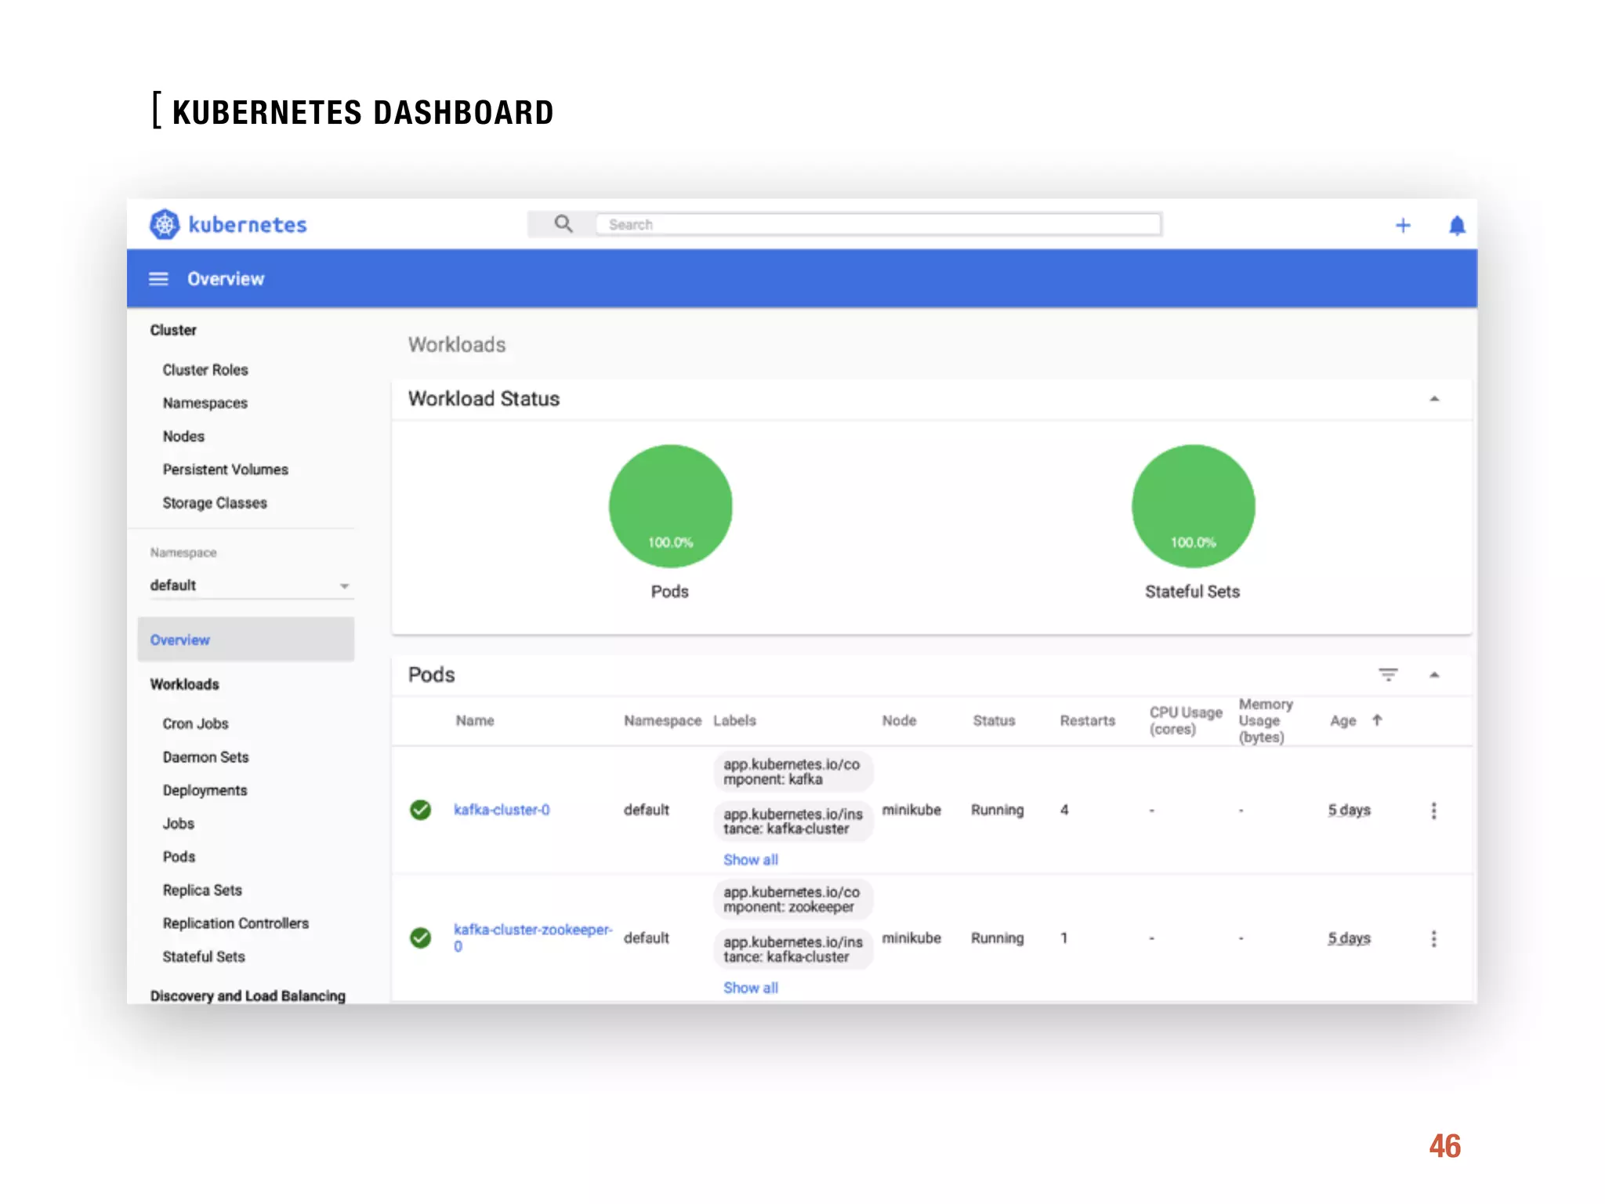Click Show all labels for kafka-cluster-0
This screenshot has width=1605, height=1204.
[x=751, y=860]
